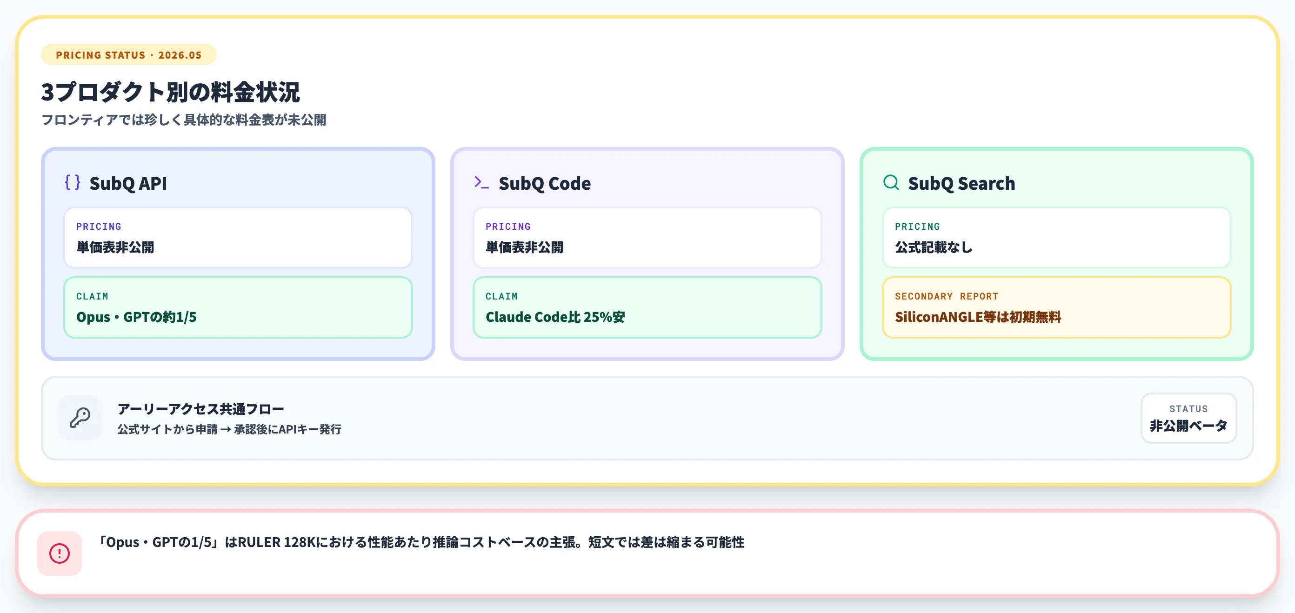Click the title アーリーアクセス共通フロー
Screen dimensions: 1295x613
200,409
